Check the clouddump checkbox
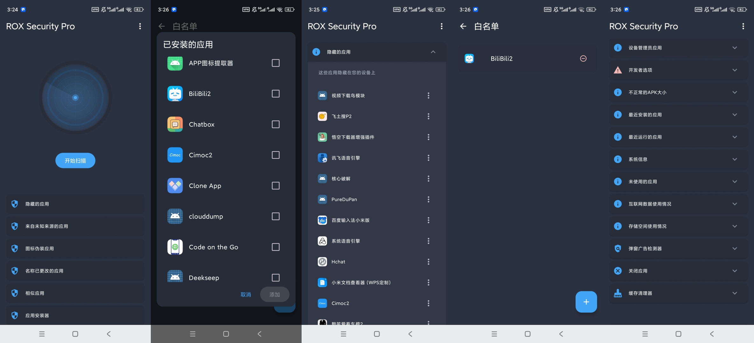This screenshot has width=754, height=343. click(276, 216)
